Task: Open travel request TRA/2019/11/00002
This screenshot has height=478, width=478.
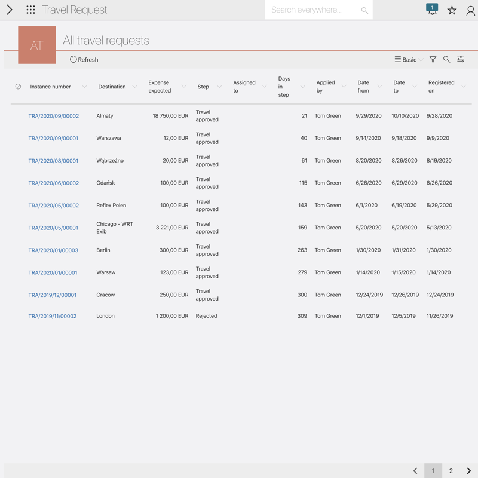Action: click(53, 316)
